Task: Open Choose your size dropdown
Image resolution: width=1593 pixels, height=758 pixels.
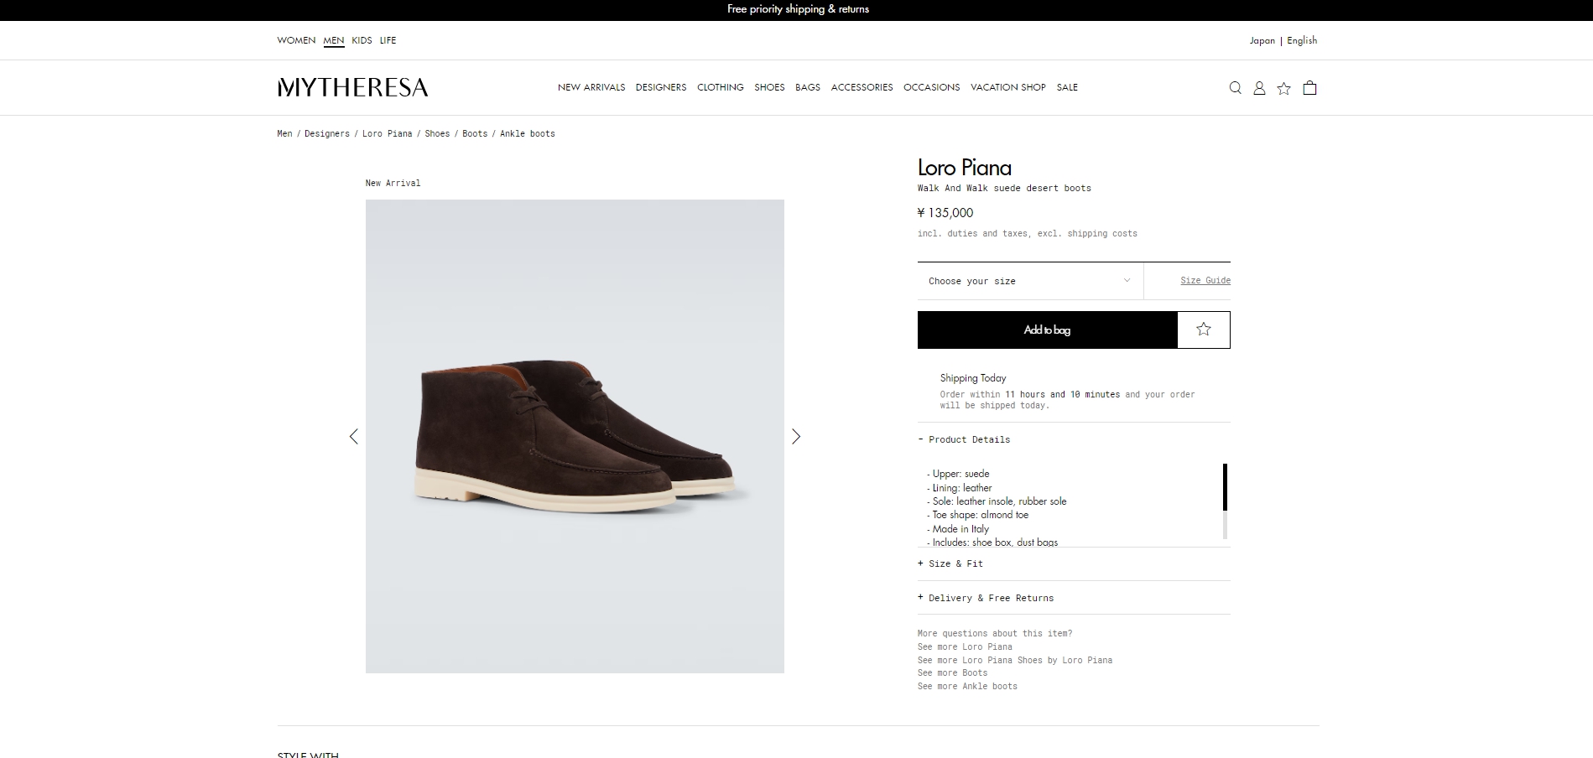Action: pyautogui.click(x=1030, y=281)
